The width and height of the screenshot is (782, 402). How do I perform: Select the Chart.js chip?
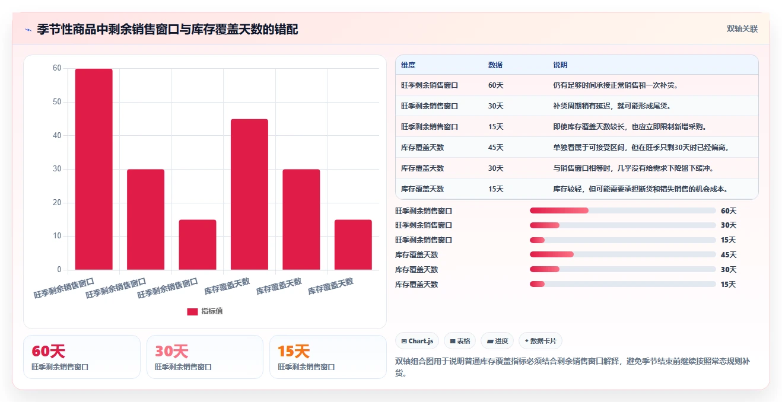coord(417,341)
